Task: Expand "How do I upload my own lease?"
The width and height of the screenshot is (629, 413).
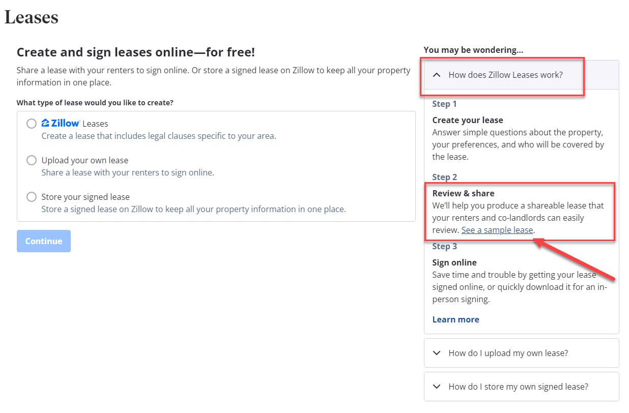Action: pos(508,353)
